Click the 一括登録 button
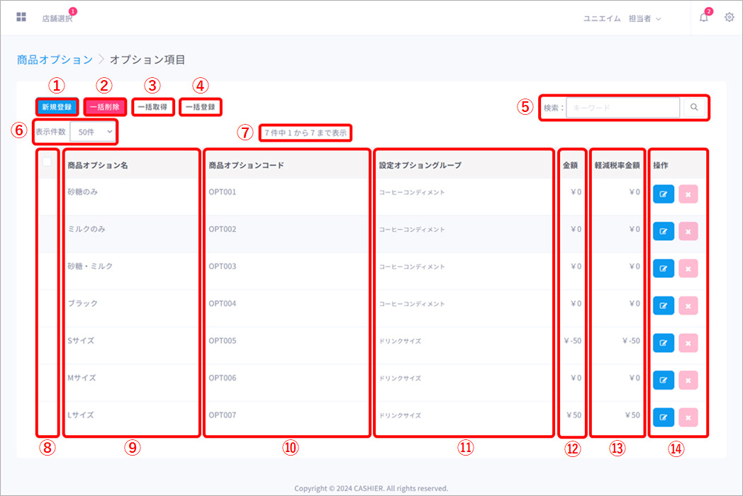The width and height of the screenshot is (743, 496). pyautogui.click(x=201, y=107)
